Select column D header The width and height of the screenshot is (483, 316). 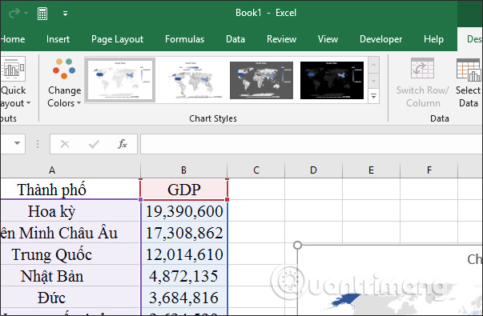313,170
